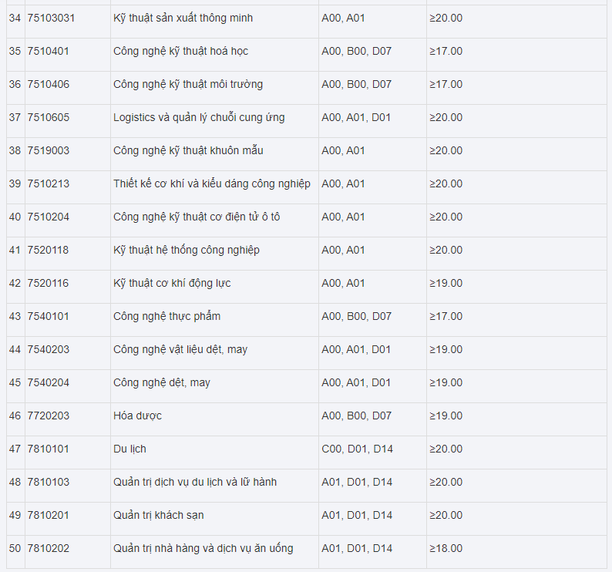Click the 'Hóa dược' major cell
Viewport: 612px width, 572px height.
[137, 416]
